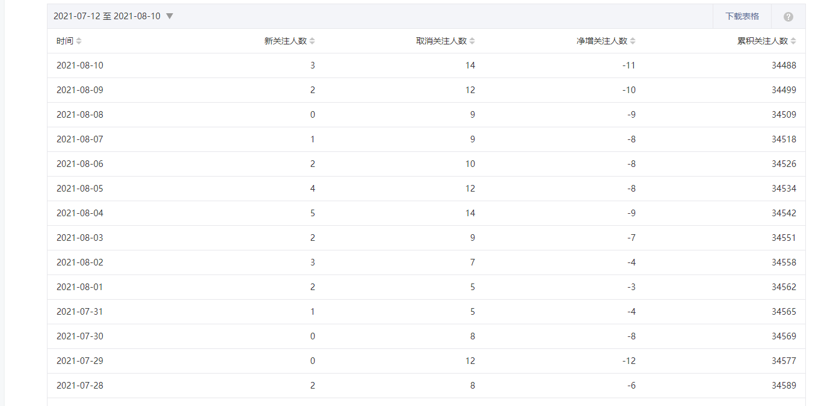Click 下载表格 to download the table
The height and width of the screenshot is (406, 839).
[742, 16]
